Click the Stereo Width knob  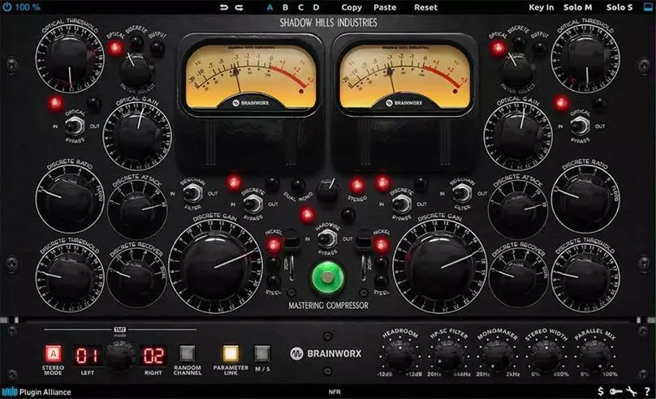(546, 355)
